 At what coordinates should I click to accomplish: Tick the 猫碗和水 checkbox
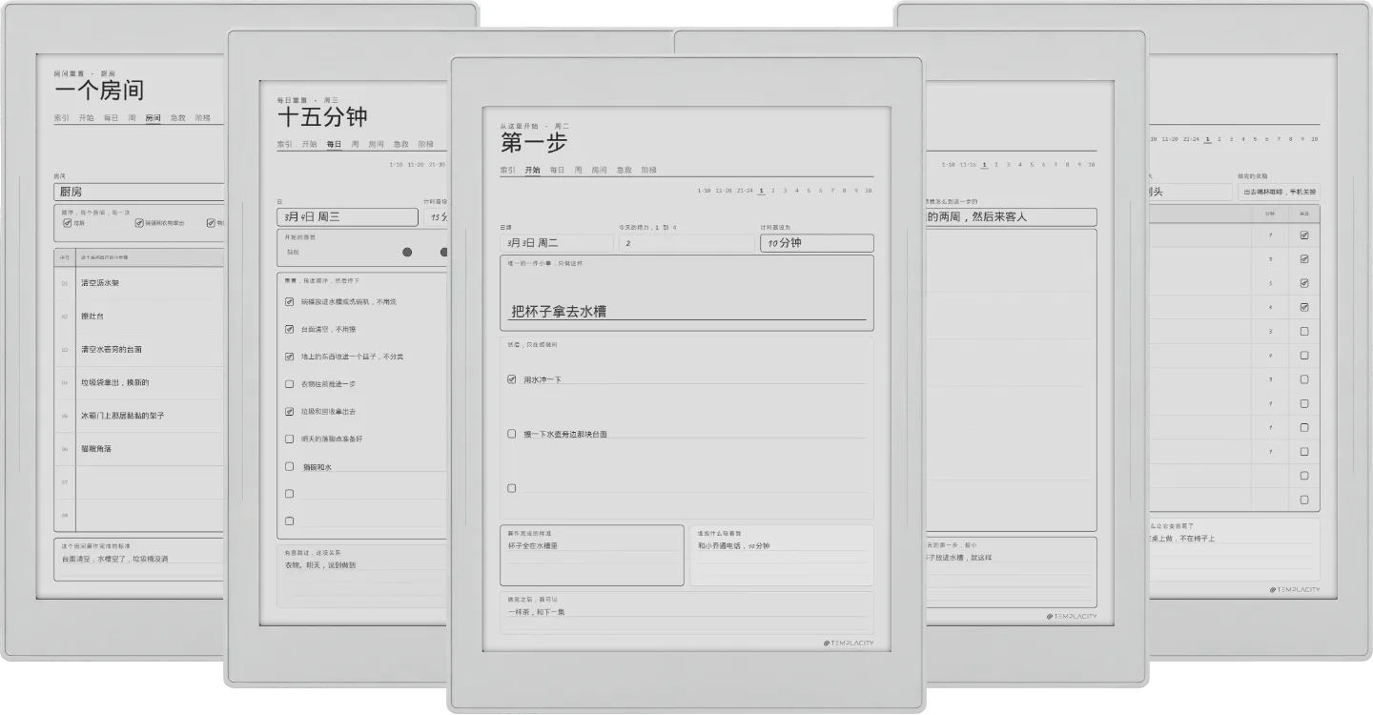coord(289,466)
